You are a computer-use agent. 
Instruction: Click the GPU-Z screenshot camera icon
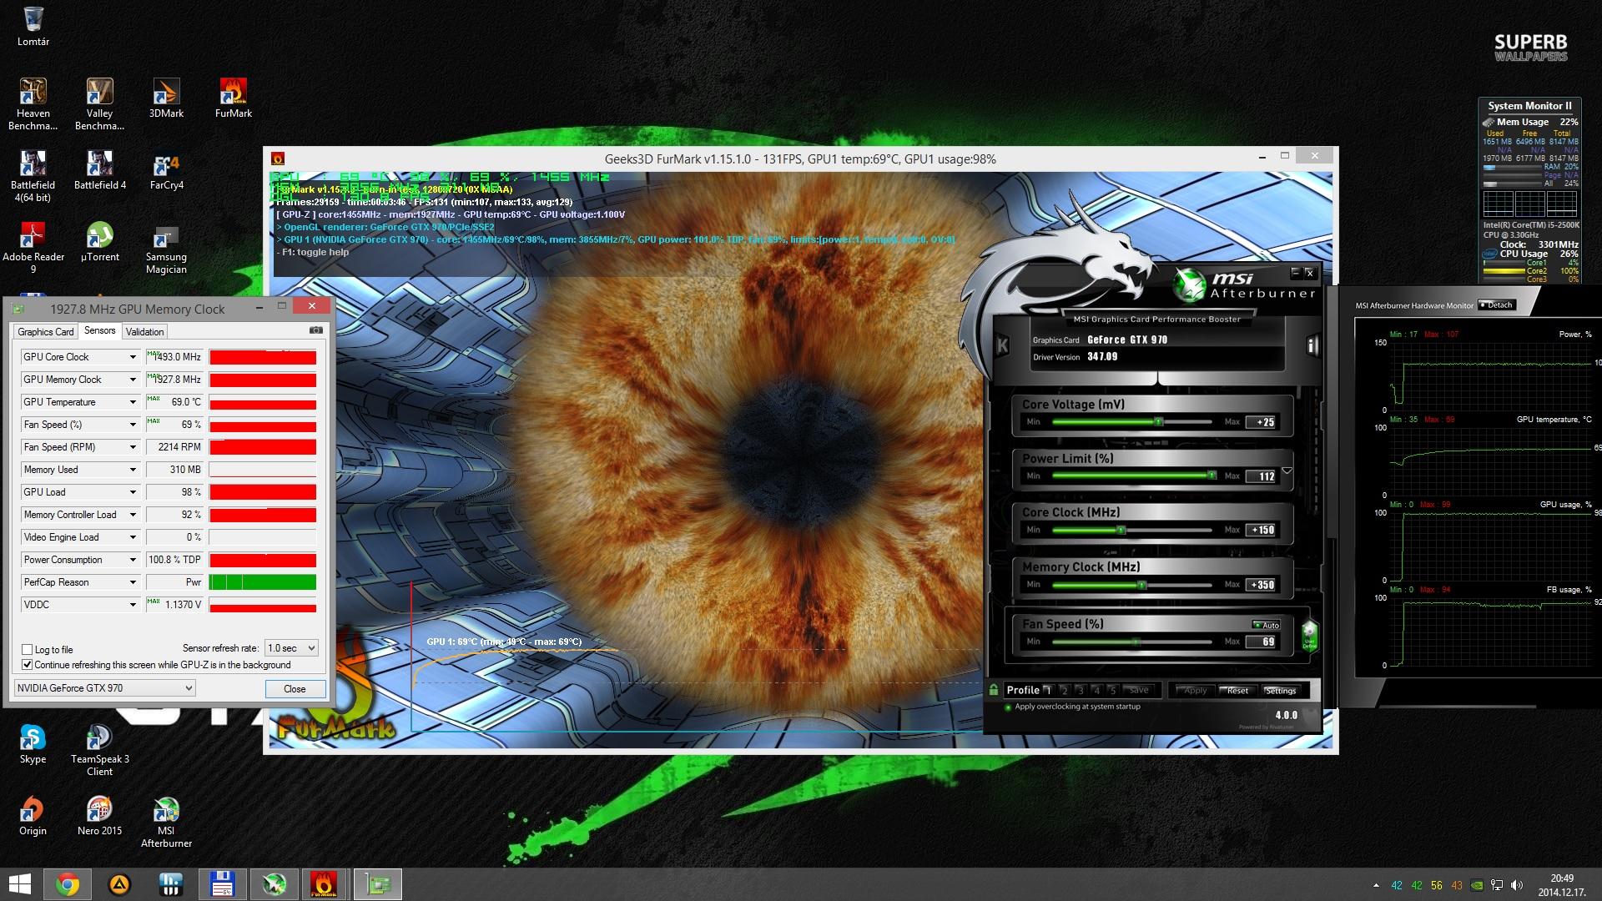coord(315,330)
